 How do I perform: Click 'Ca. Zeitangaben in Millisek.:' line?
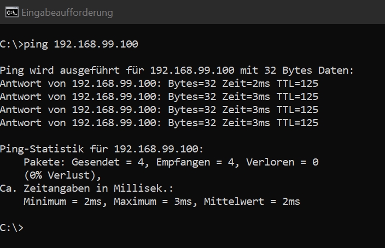86,188
